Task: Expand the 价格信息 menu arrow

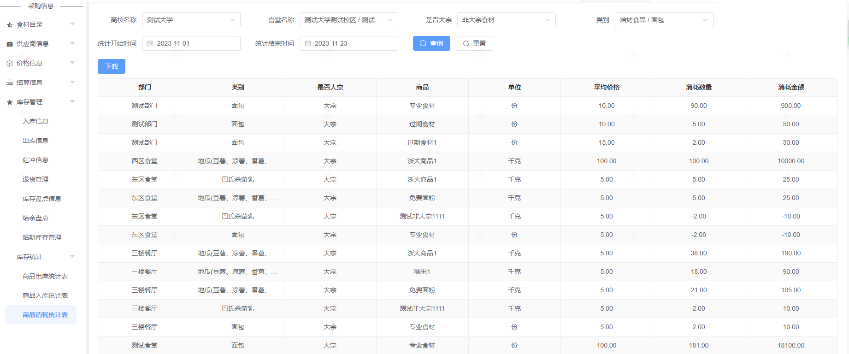Action: click(72, 63)
